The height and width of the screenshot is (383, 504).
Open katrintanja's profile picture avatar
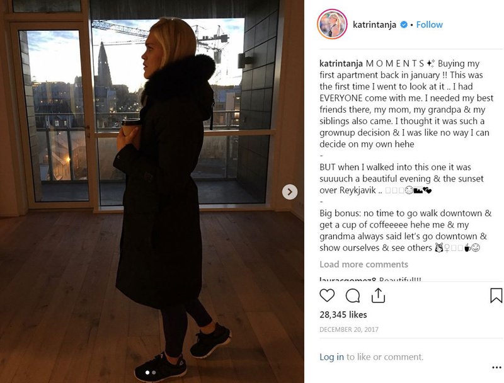332,24
